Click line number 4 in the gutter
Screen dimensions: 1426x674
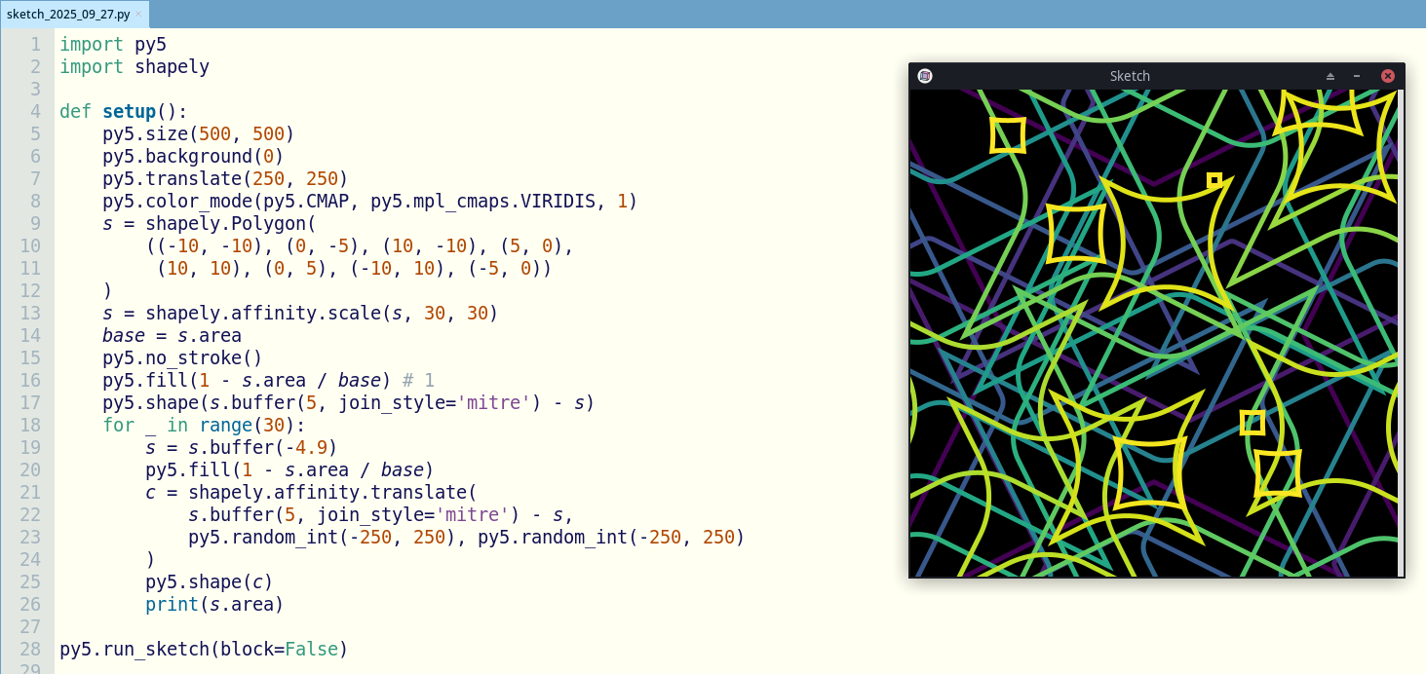35,111
